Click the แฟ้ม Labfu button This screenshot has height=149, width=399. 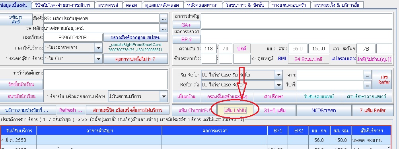pyautogui.click(x=235, y=111)
